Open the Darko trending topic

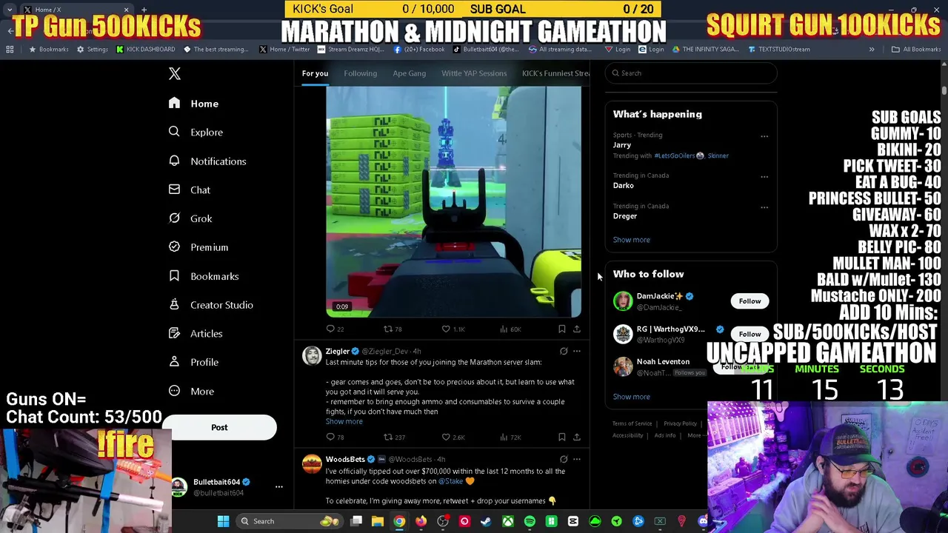624,185
